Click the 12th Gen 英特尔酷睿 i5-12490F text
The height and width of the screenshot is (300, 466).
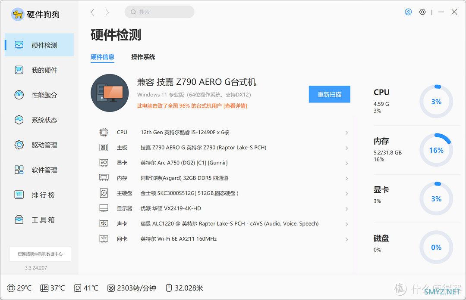click(185, 132)
